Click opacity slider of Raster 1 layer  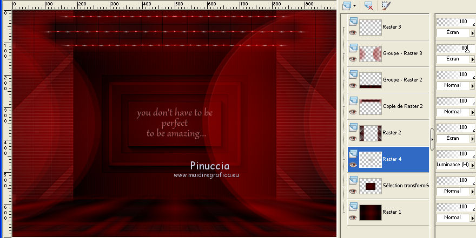click(x=455, y=207)
